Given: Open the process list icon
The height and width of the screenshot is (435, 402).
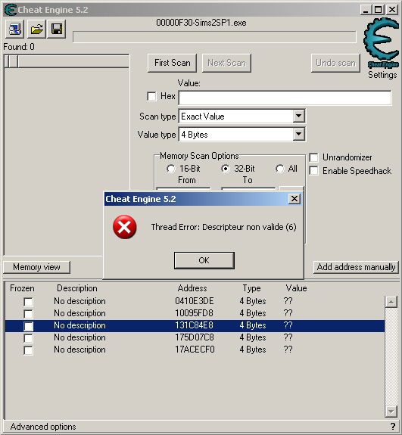Looking at the screenshot, I should (14, 29).
